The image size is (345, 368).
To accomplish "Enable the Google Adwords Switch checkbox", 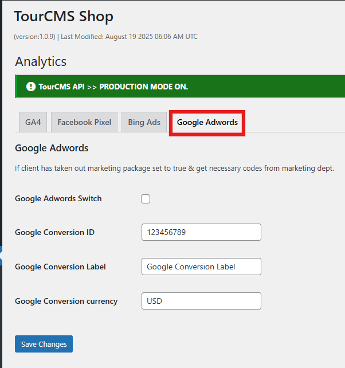I will pyautogui.click(x=146, y=199).
